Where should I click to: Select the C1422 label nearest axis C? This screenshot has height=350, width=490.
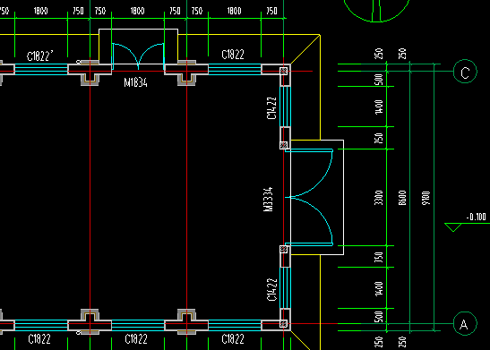click(272, 108)
